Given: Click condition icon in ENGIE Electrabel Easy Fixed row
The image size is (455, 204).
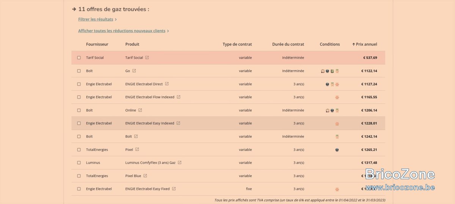Looking at the screenshot, I should coord(337,189).
